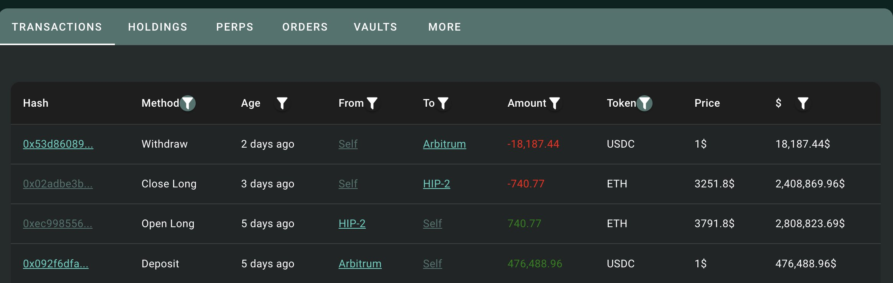893x283 pixels.
Task: Switch to the Holdings tab
Action: pyautogui.click(x=158, y=27)
